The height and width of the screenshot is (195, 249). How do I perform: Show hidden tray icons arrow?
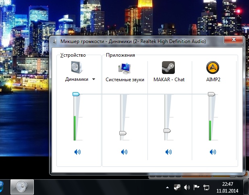coord(167,187)
